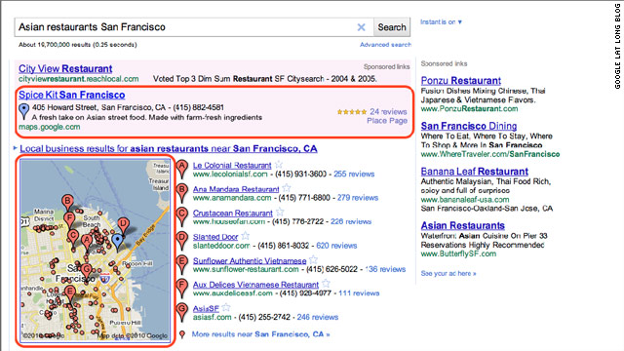Screen dimensions: 624x351
Task: Open the Instant is on dropdown
Action: pyautogui.click(x=441, y=21)
